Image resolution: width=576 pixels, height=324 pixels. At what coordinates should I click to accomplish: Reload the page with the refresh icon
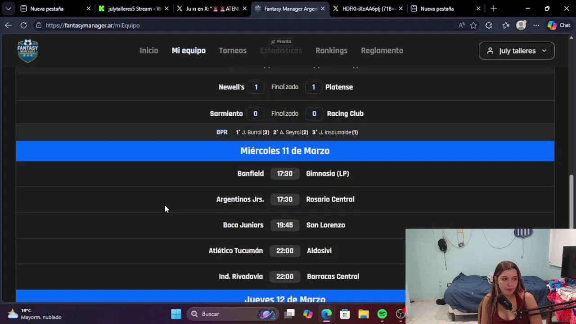point(23,25)
